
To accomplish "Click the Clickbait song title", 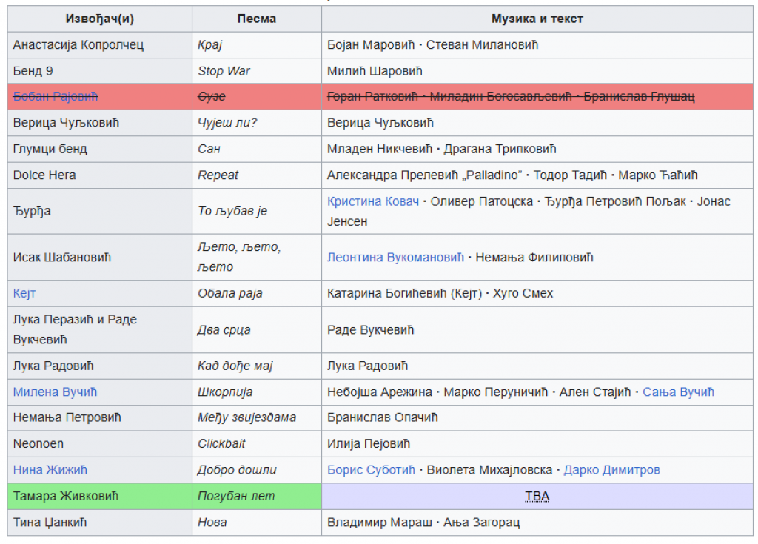I will (221, 443).
